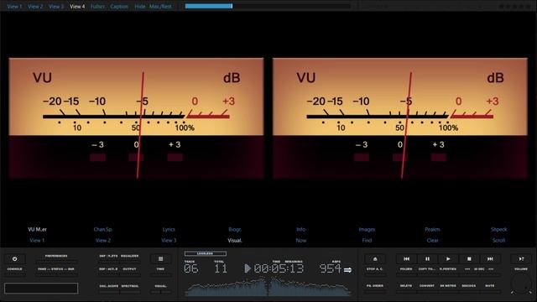The image size is (537, 302).
Task: Click the double arrow icon beside 954 kbps
Action: tap(347, 270)
